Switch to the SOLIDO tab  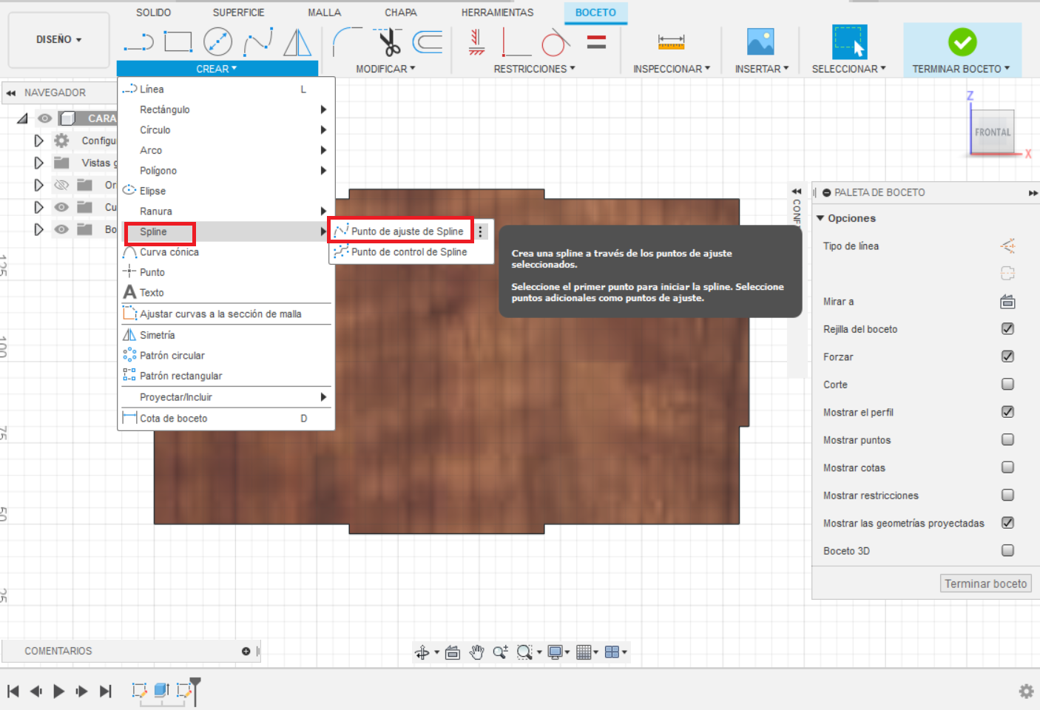click(153, 13)
